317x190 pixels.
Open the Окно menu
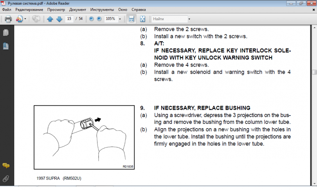click(x=123, y=9)
